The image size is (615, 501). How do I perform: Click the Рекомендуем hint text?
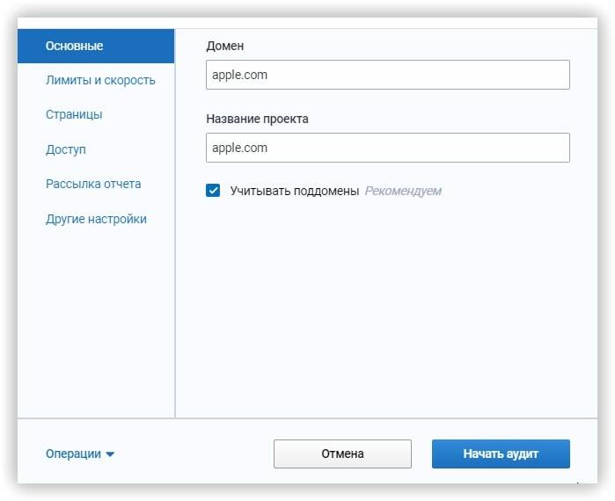[x=403, y=190]
